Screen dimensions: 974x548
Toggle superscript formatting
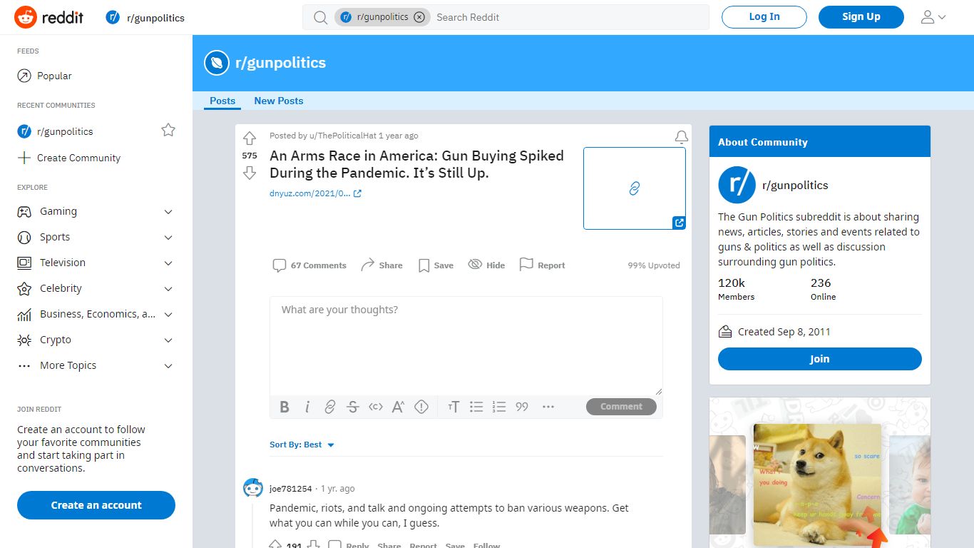click(399, 407)
